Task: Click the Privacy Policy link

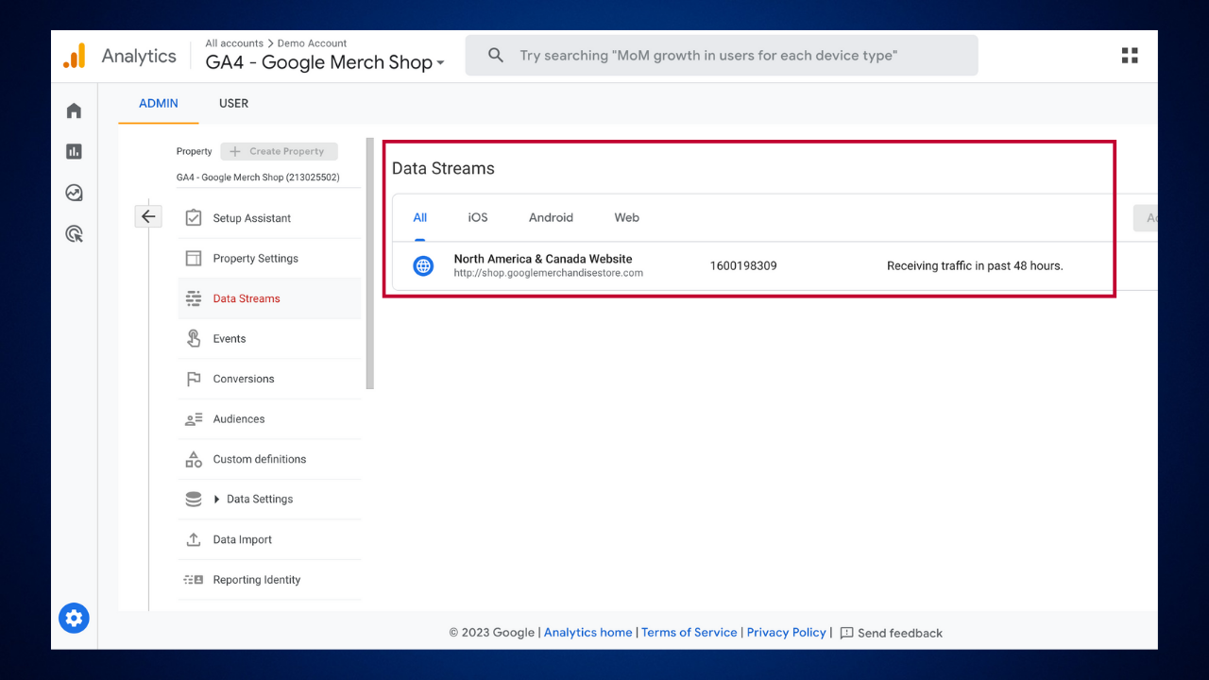Action: click(786, 633)
